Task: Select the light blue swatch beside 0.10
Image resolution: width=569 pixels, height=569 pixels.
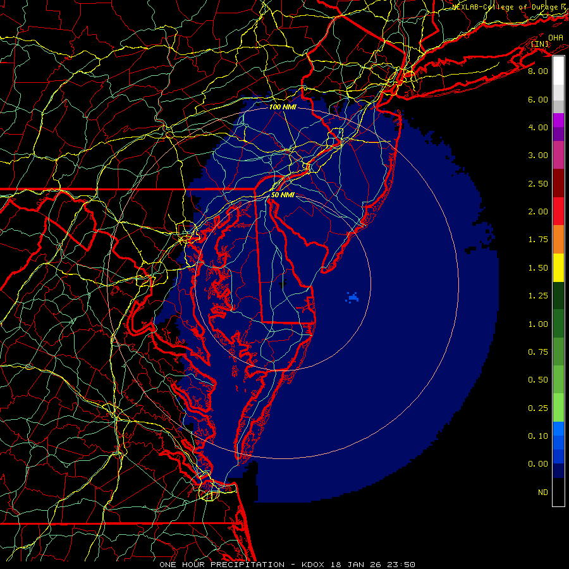Action: coord(558,429)
